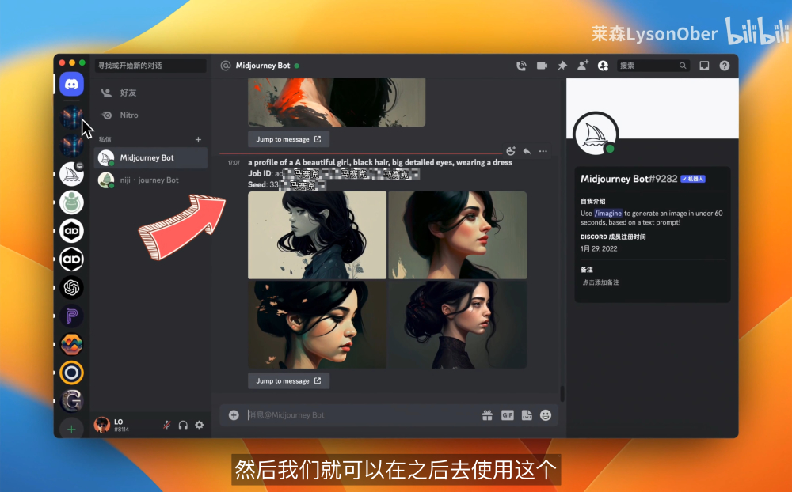Click the 寻找或开始新的对话 search box
The image size is (792, 492).
(150, 66)
